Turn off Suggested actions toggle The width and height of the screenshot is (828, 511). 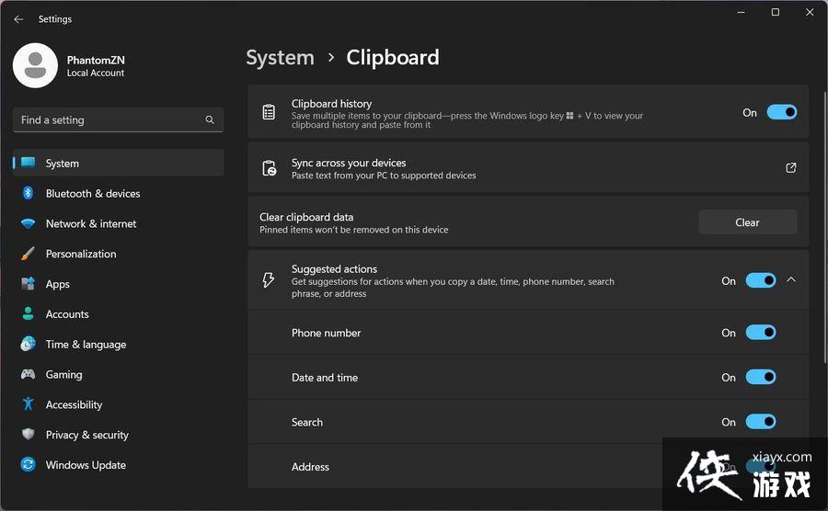[761, 280]
